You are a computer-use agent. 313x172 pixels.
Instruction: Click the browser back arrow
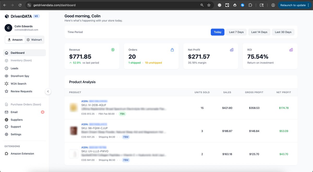point(5,5)
